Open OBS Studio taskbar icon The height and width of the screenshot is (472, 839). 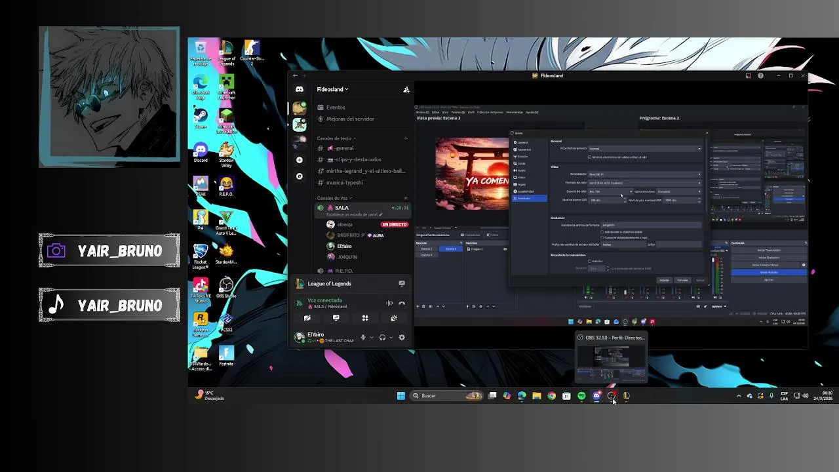tap(612, 396)
